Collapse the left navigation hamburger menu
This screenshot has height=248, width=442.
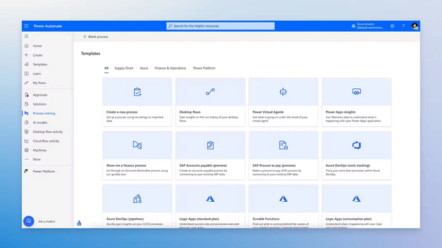click(26, 37)
